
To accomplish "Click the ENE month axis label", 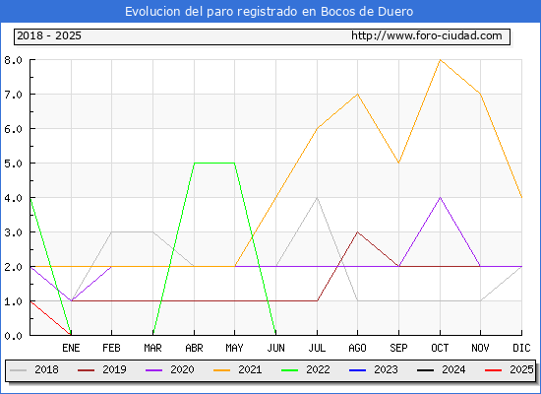I will (x=71, y=348).
